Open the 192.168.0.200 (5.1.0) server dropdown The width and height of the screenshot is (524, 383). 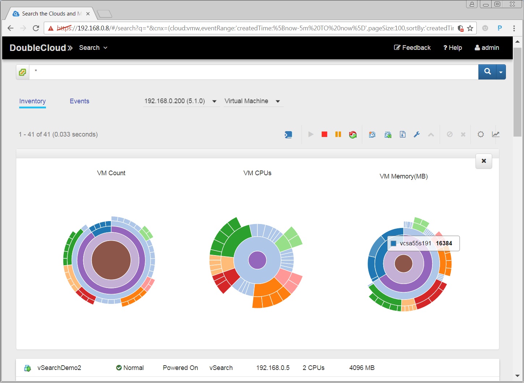tap(180, 101)
